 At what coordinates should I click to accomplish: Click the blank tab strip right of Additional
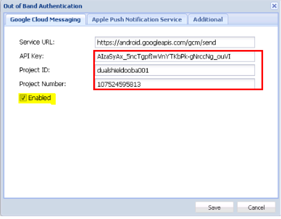tap(252, 20)
